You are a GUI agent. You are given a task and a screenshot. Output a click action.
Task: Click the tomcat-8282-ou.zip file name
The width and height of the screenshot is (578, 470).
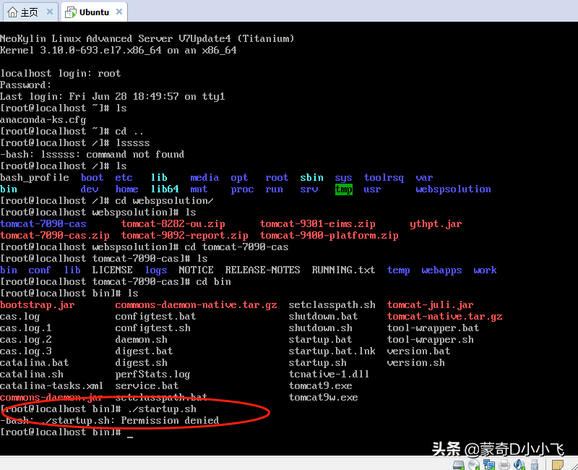tap(173, 224)
